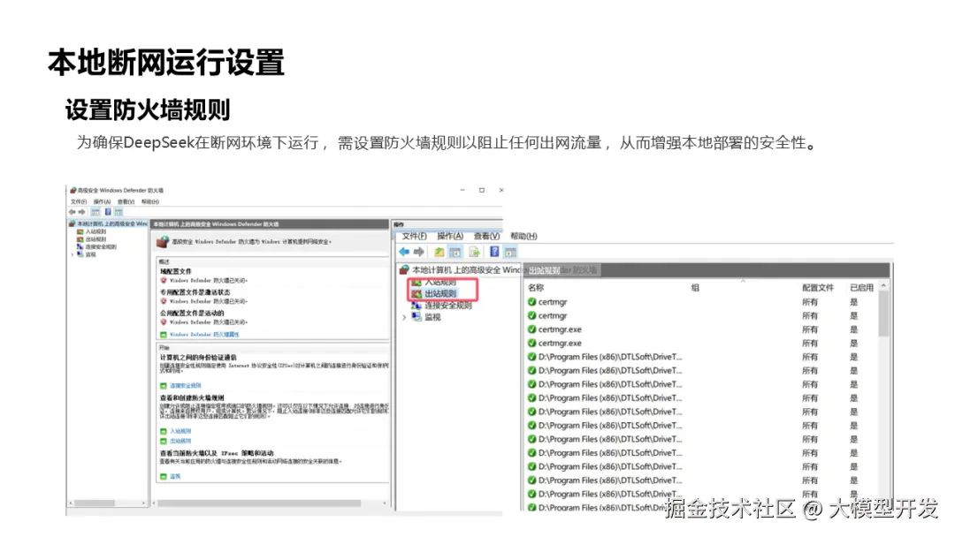Expand the 监视 chevron in enlarged window tree
Image resolution: width=955 pixels, height=537 pixels.
coord(404,317)
